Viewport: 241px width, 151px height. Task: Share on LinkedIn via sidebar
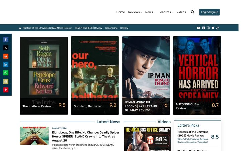point(6,64)
